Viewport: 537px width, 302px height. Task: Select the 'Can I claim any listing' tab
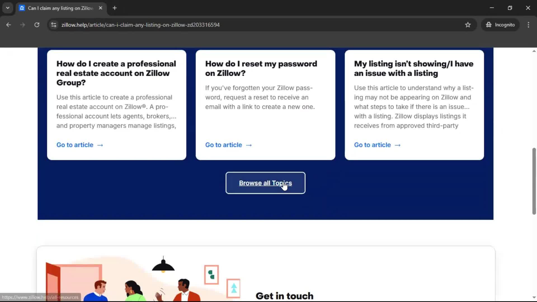point(56,8)
